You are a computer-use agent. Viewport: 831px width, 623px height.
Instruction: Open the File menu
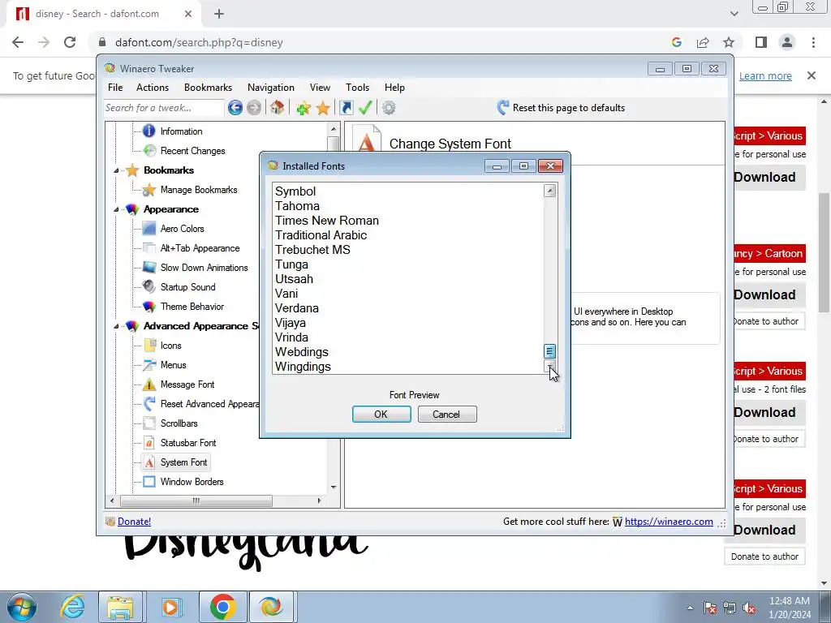pos(115,88)
